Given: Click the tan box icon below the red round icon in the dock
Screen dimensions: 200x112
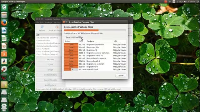Looking at the screenshot, I should pyautogui.click(x=4, y=85).
